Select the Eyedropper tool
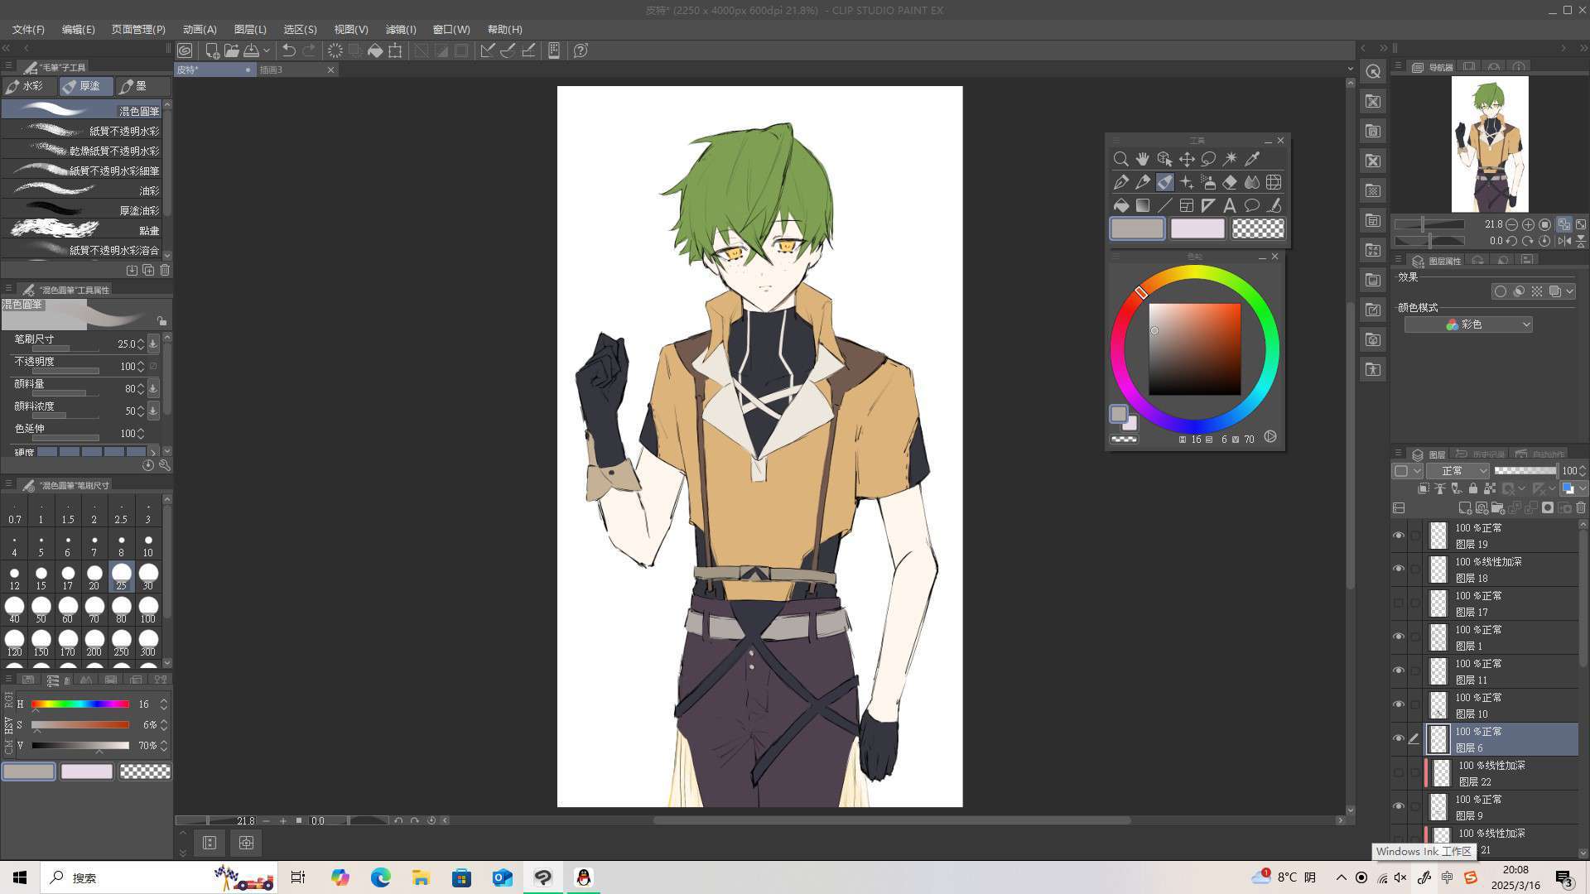The height and width of the screenshot is (894, 1590). tap(1252, 159)
